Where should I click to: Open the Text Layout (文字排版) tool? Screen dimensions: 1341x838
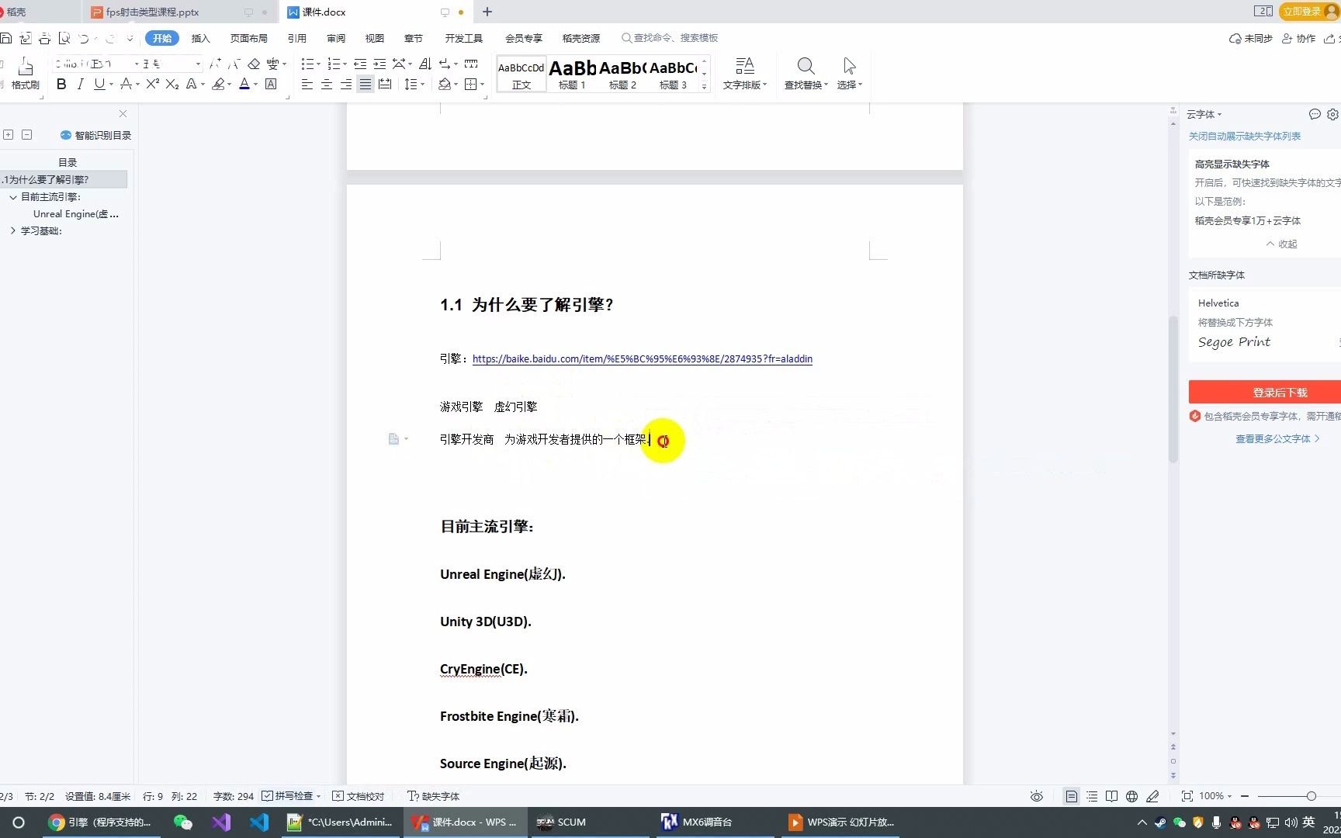click(744, 74)
